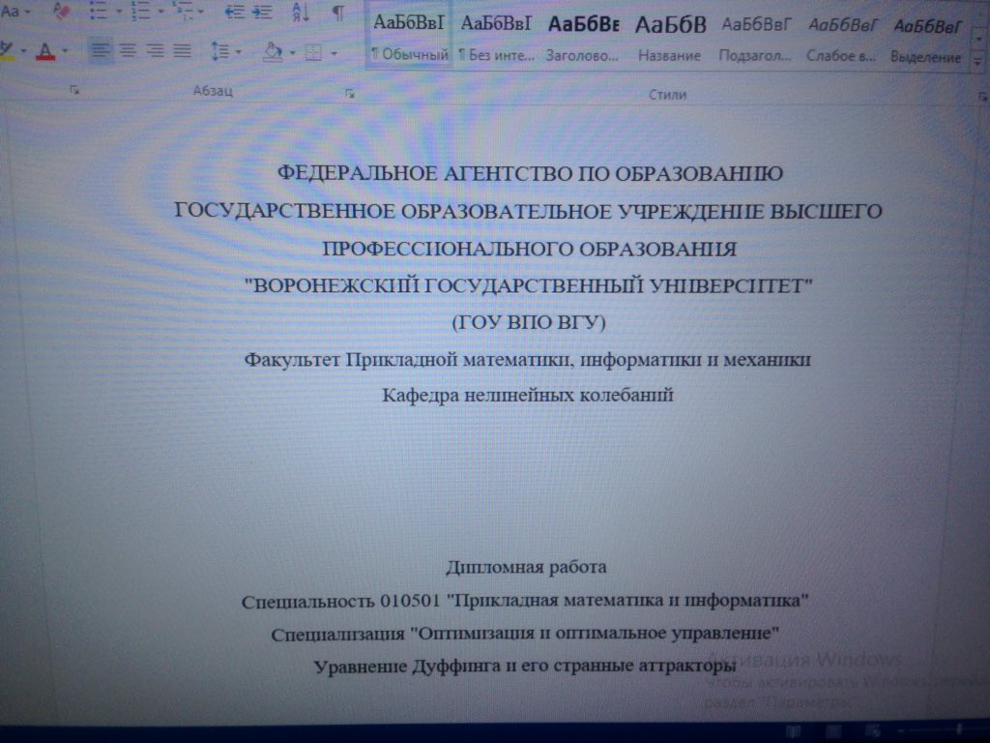Image resolution: width=990 pixels, height=743 pixels.
Task: Expand the line spacing dropdown arrow
Action: [238, 52]
